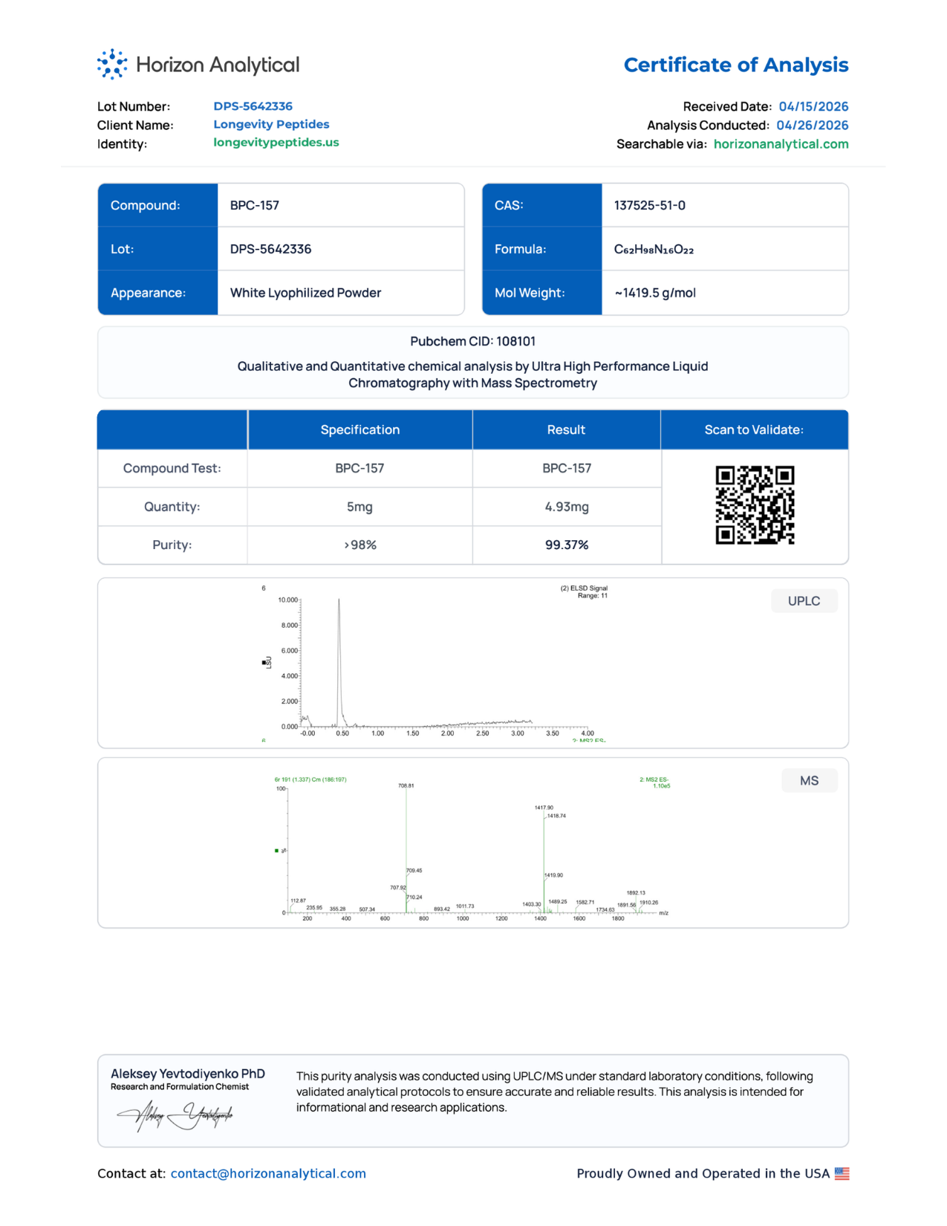Click Aleksey Yevtodiyenko PhD name
Viewport: 947px width, 1226px height.
[x=188, y=1074]
